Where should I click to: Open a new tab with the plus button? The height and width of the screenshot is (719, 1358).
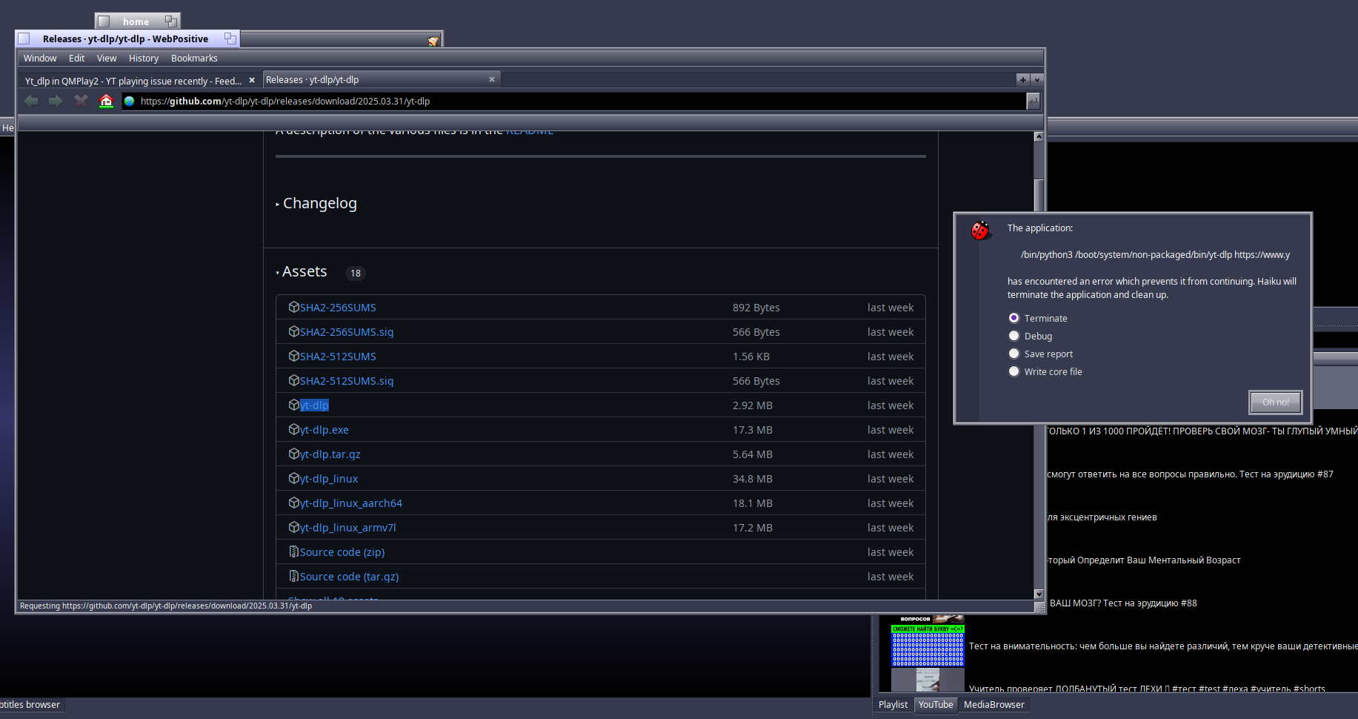point(1023,79)
